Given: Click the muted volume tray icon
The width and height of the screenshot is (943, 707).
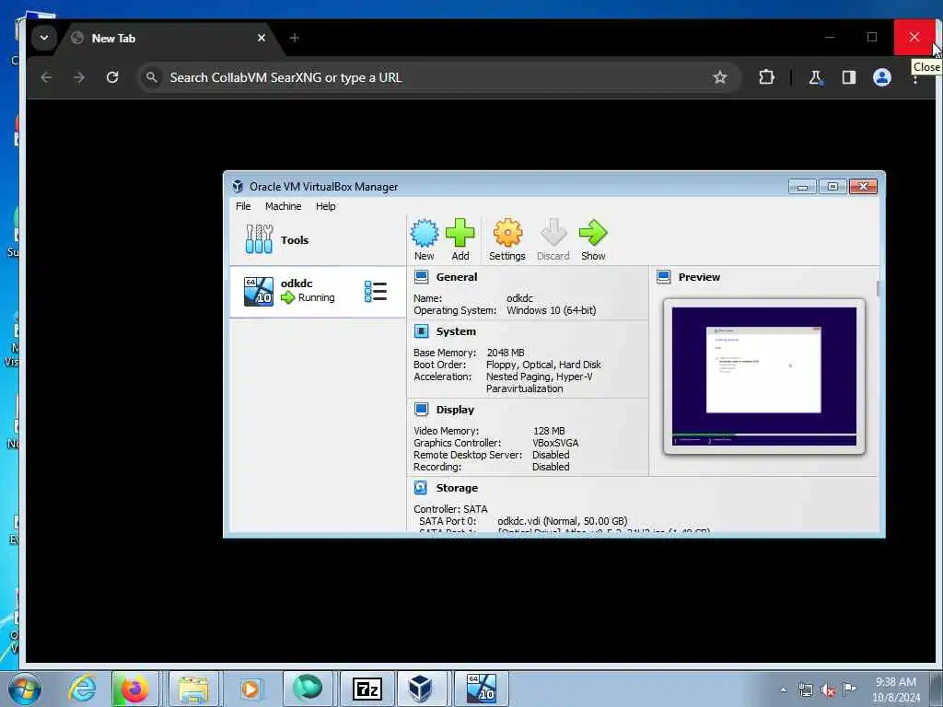Looking at the screenshot, I should (x=828, y=690).
